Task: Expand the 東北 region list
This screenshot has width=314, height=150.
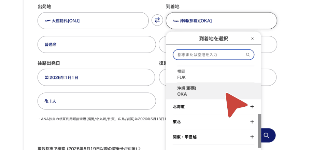Action: tap(252, 122)
